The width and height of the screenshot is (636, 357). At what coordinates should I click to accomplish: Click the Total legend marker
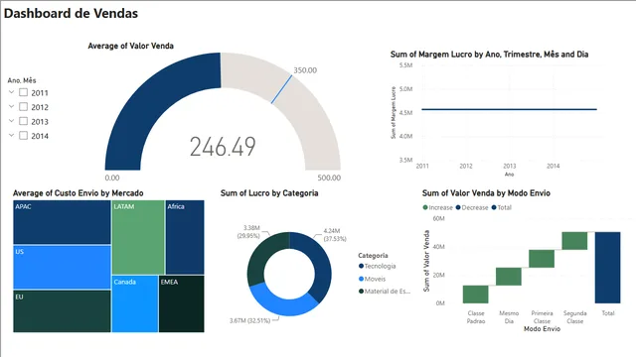tap(494, 207)
